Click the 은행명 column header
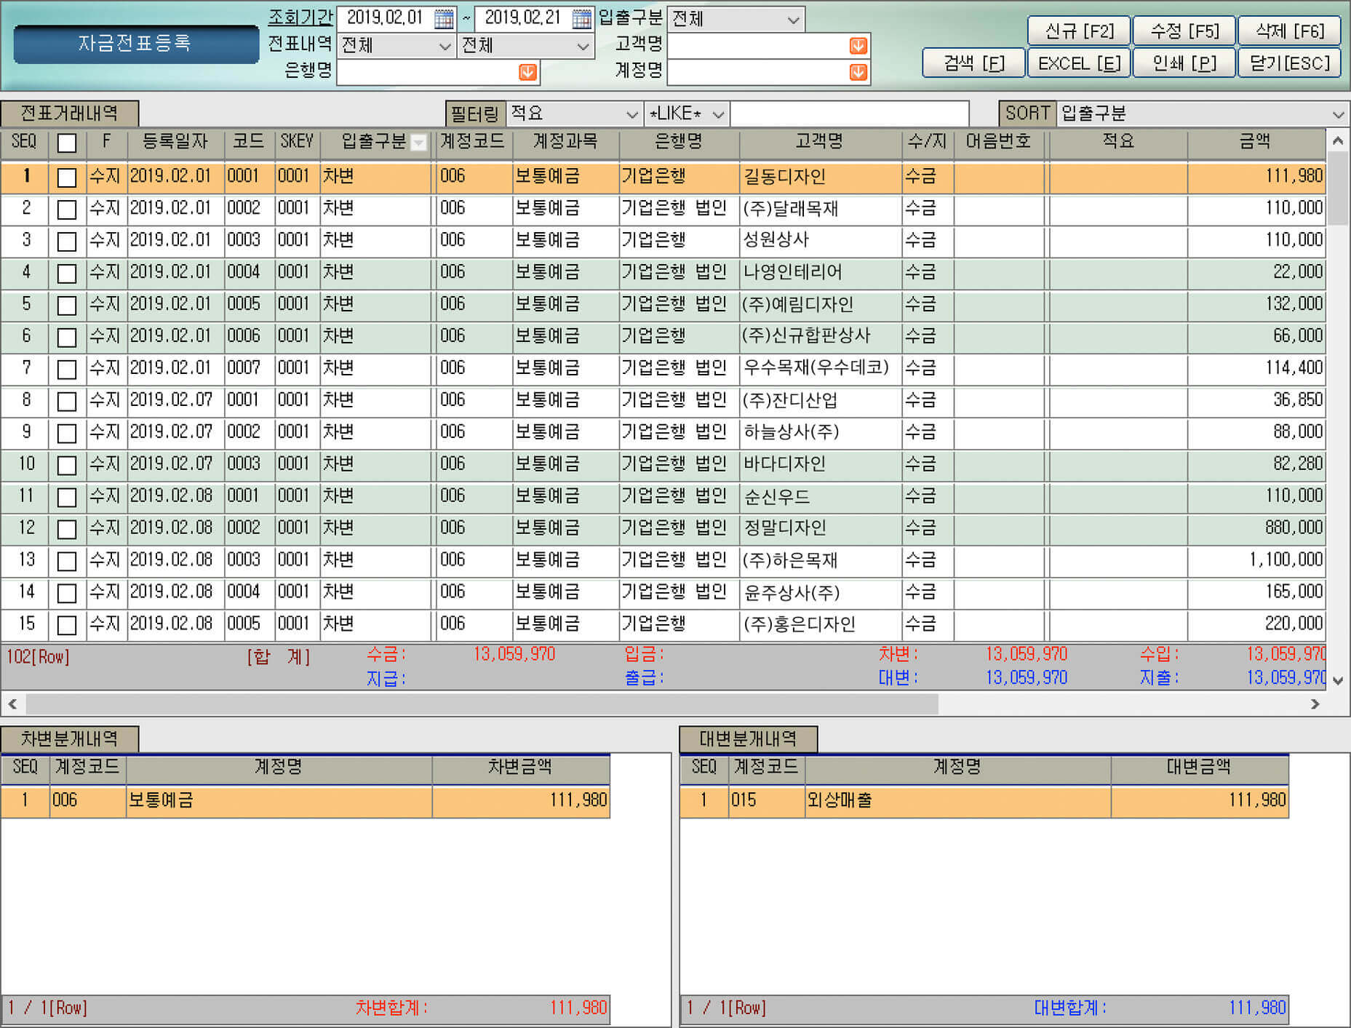The width and height of the screenshot is (1351, 1028). 679,142
